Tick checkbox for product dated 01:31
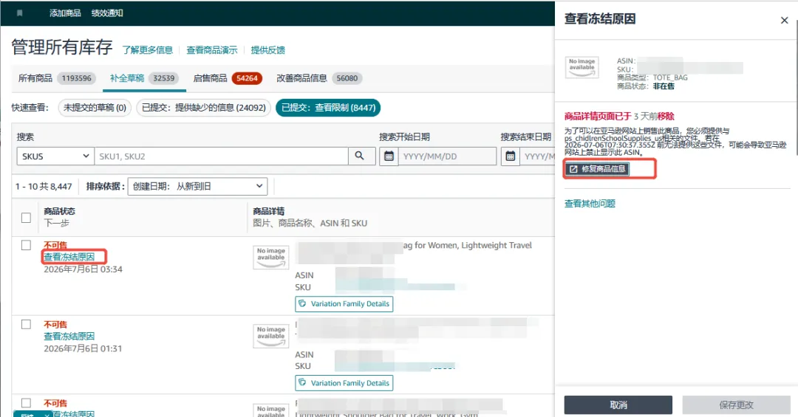 click(26, 325)
